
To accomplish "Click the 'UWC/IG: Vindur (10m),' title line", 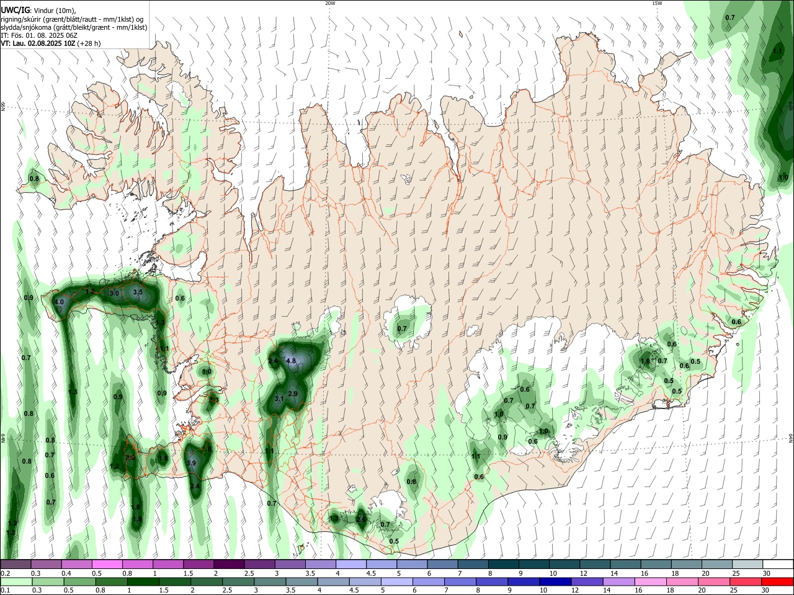I will (38, 11).
